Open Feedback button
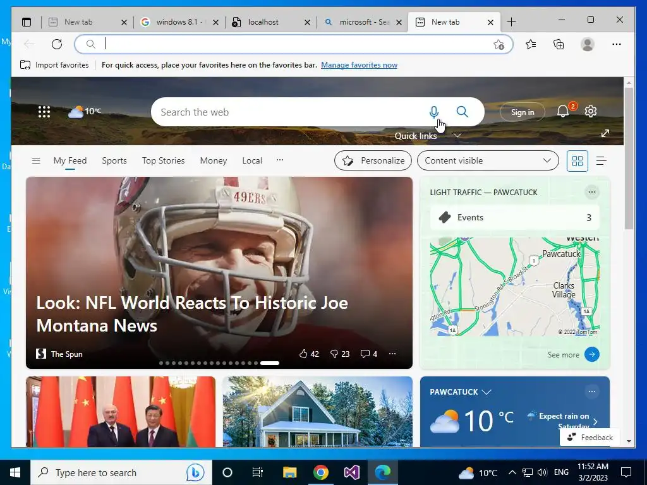647x485 pixels. click(x=590, y=438)
